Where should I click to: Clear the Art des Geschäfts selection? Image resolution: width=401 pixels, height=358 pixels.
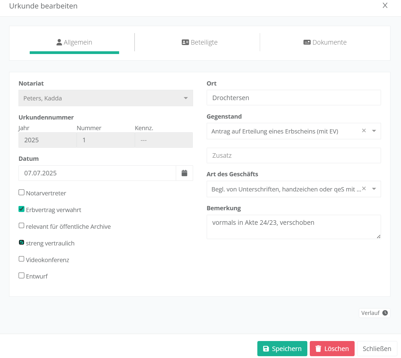click(364, 189)
